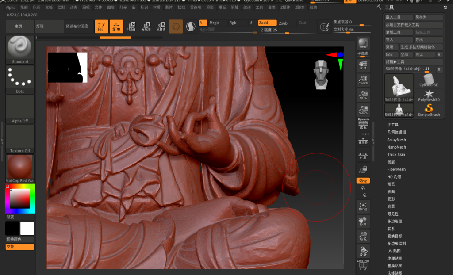Expand the Masking (遮罩) section

(391, 206)
